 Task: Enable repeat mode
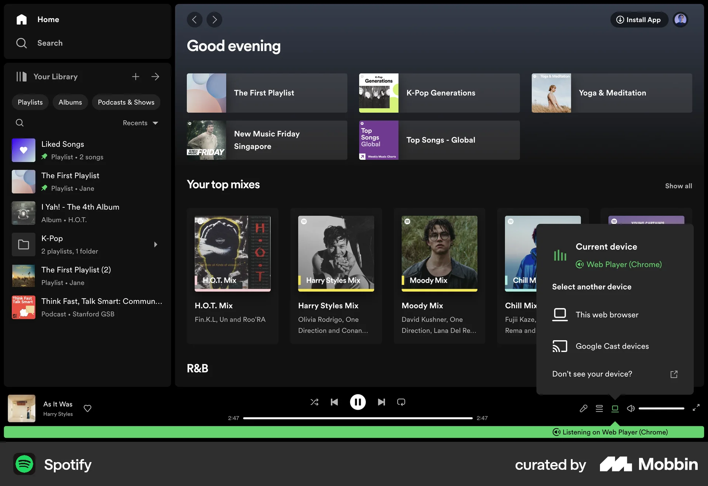pyautogui.click(x=401, y=402)
